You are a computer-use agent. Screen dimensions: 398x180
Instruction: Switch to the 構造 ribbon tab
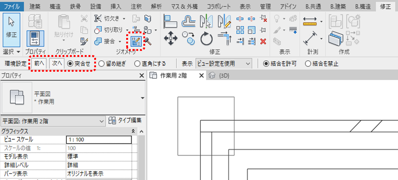click(55, 6)
